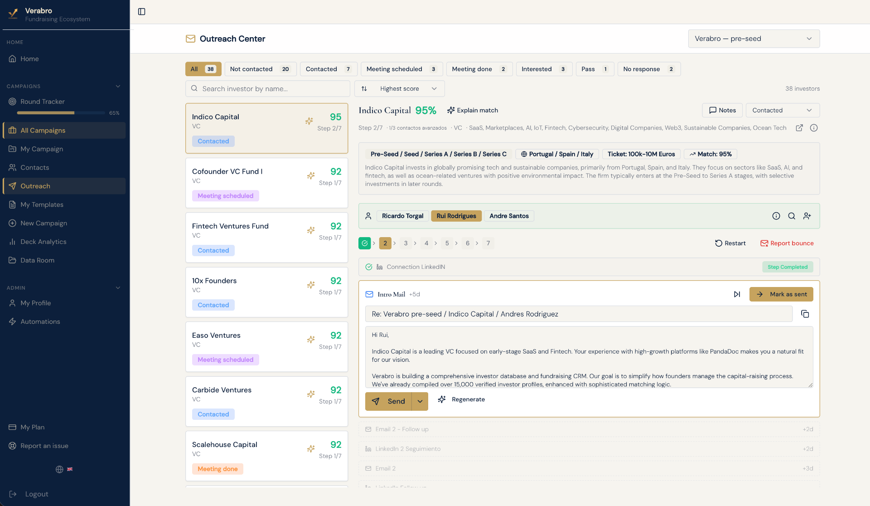Click the investor search field

tap(267, 89)
